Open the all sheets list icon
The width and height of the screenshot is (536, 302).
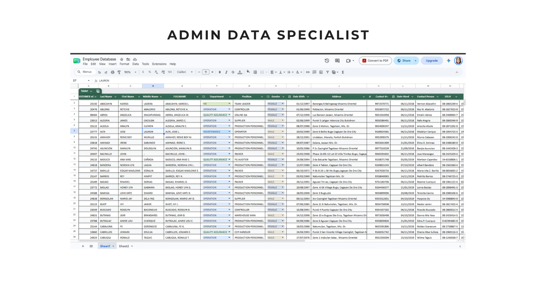[91, 246]
